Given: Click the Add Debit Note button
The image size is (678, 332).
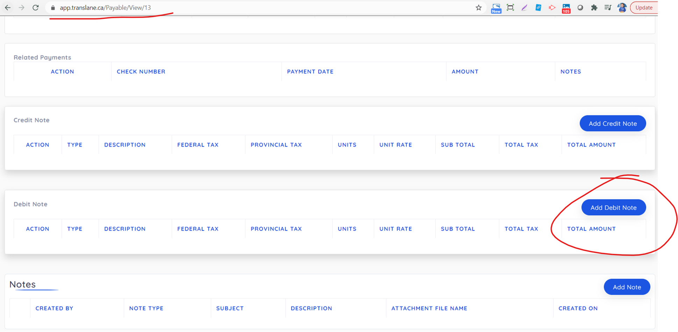Looking at the screenshot, I should coord(613,207).
